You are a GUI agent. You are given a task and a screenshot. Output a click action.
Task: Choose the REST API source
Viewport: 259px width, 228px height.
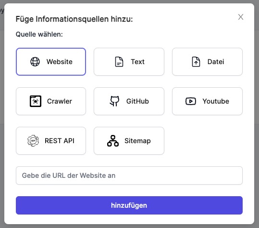coord(51,141)
